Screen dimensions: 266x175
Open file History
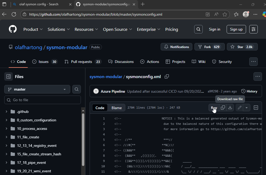coord(249,91)
